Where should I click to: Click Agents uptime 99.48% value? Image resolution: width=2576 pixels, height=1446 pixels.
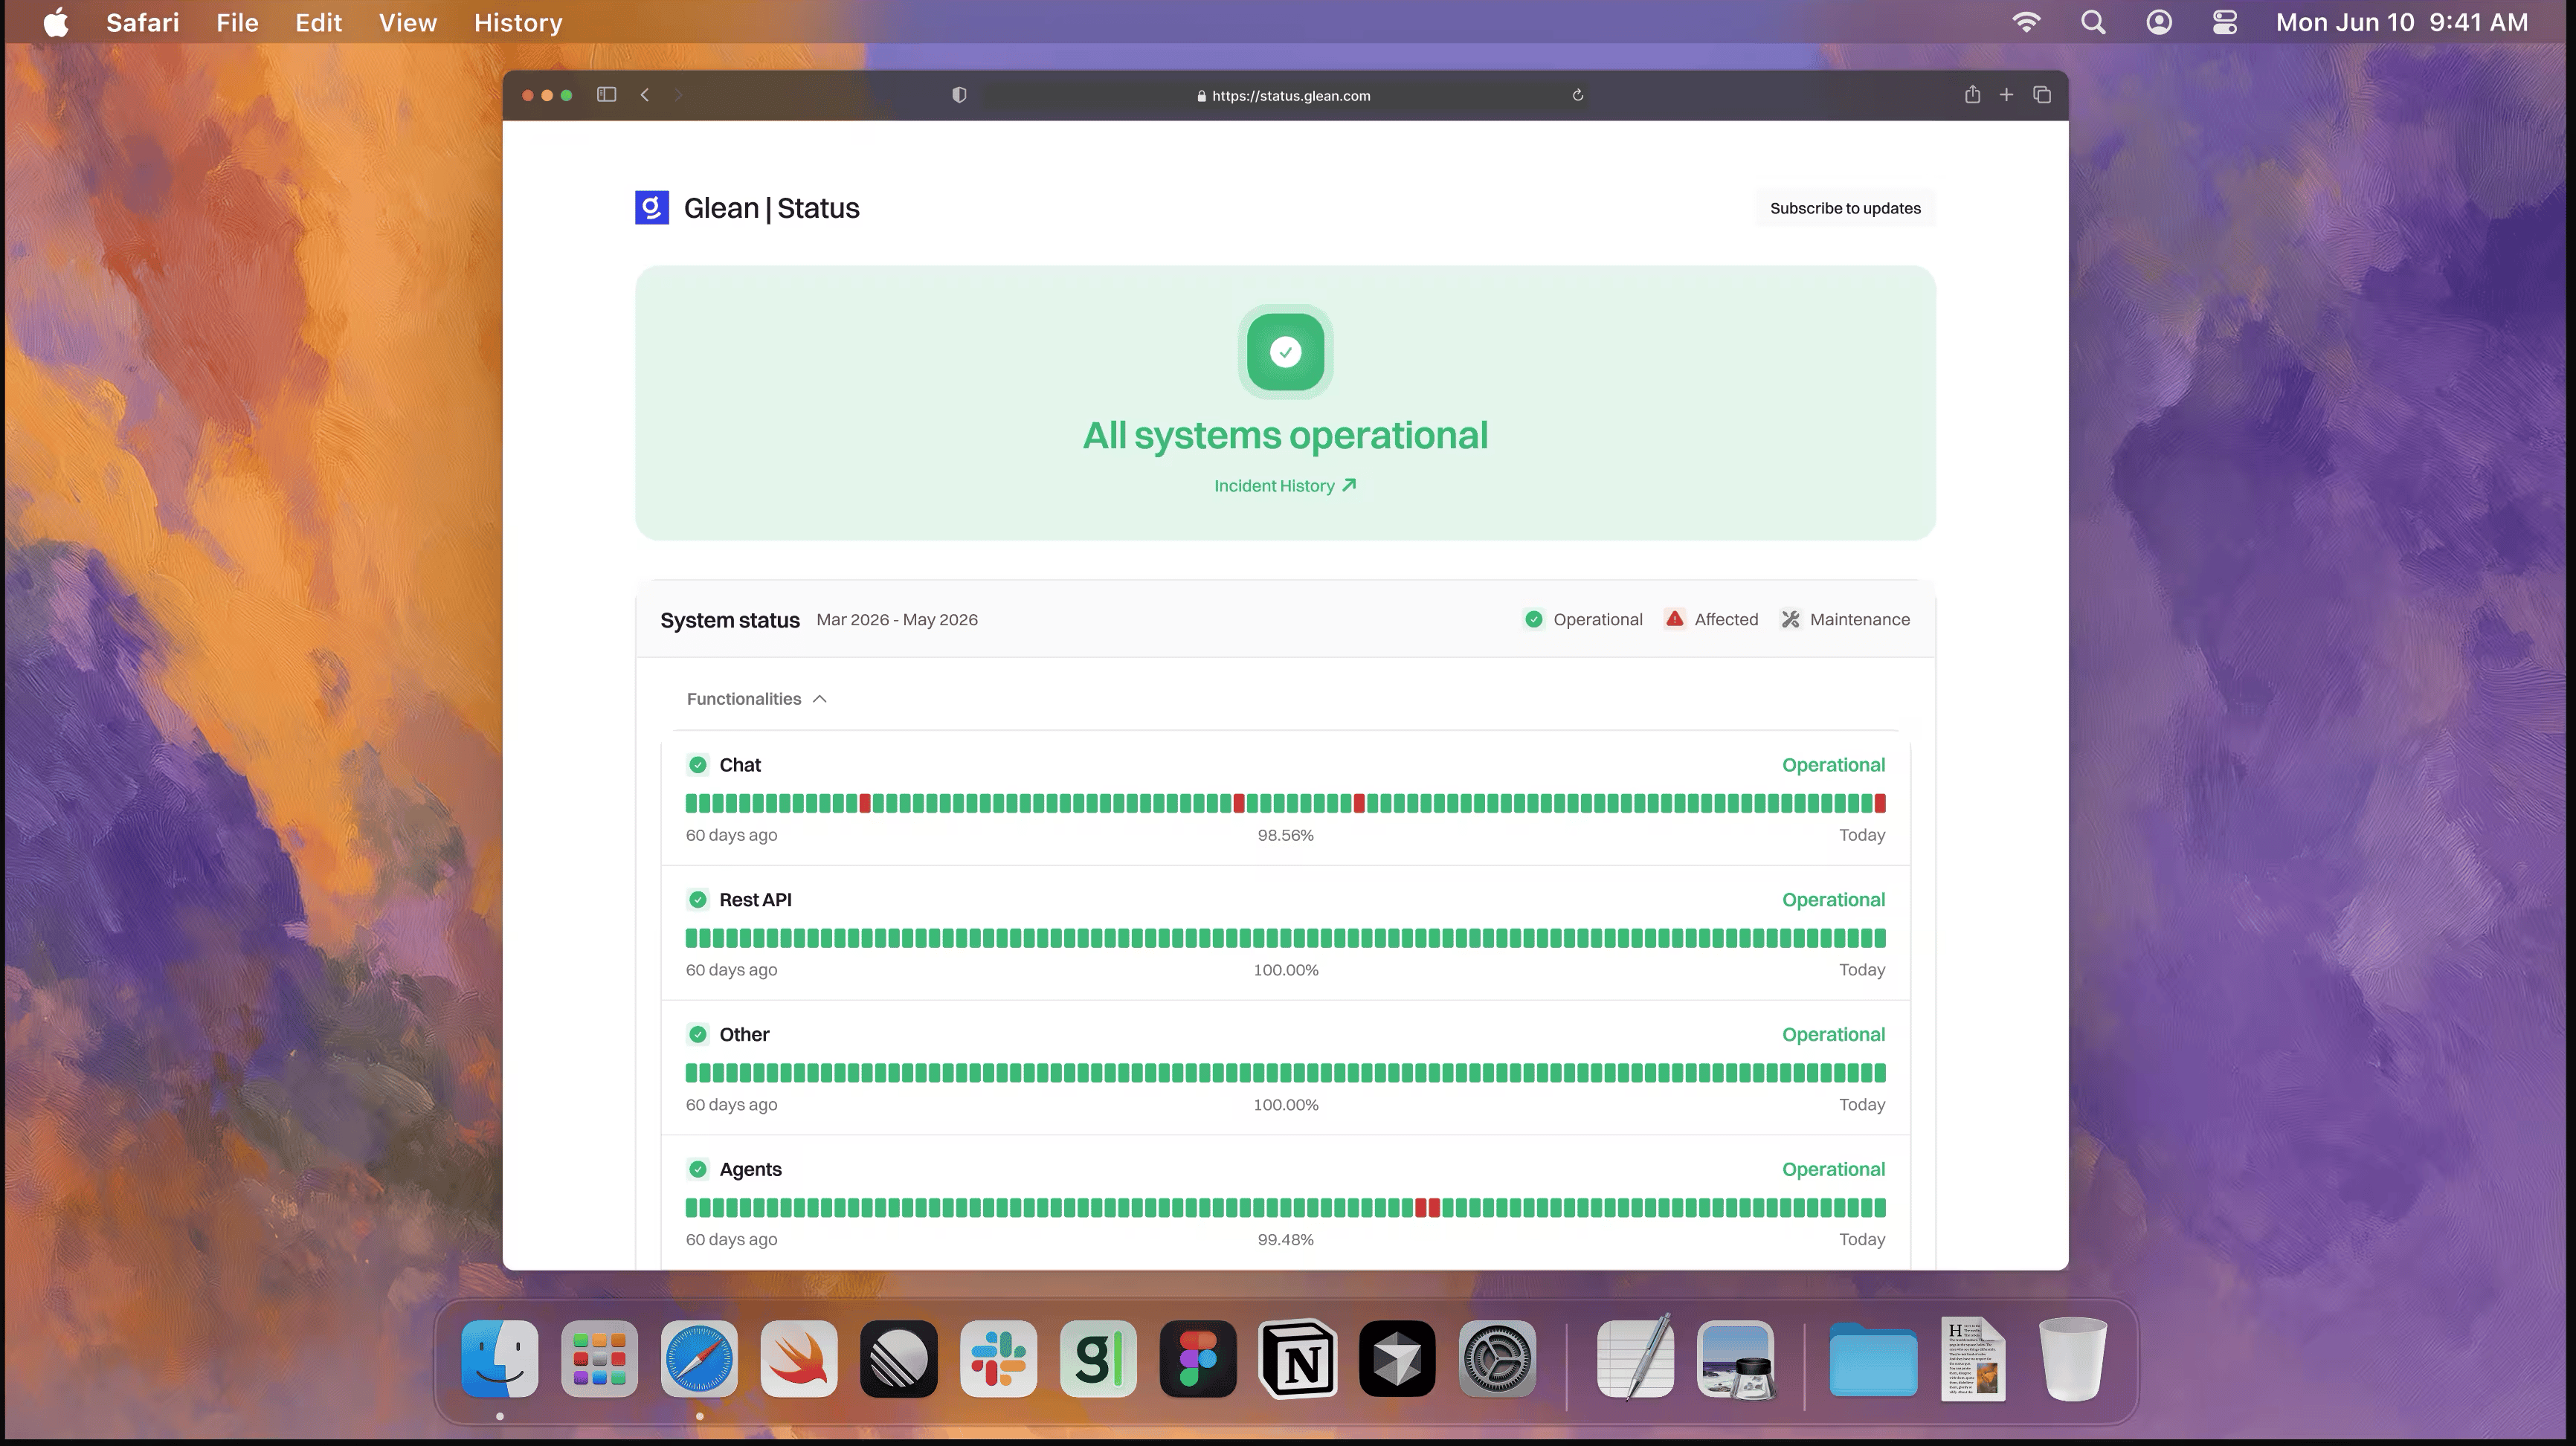tap(1285, 1240)
